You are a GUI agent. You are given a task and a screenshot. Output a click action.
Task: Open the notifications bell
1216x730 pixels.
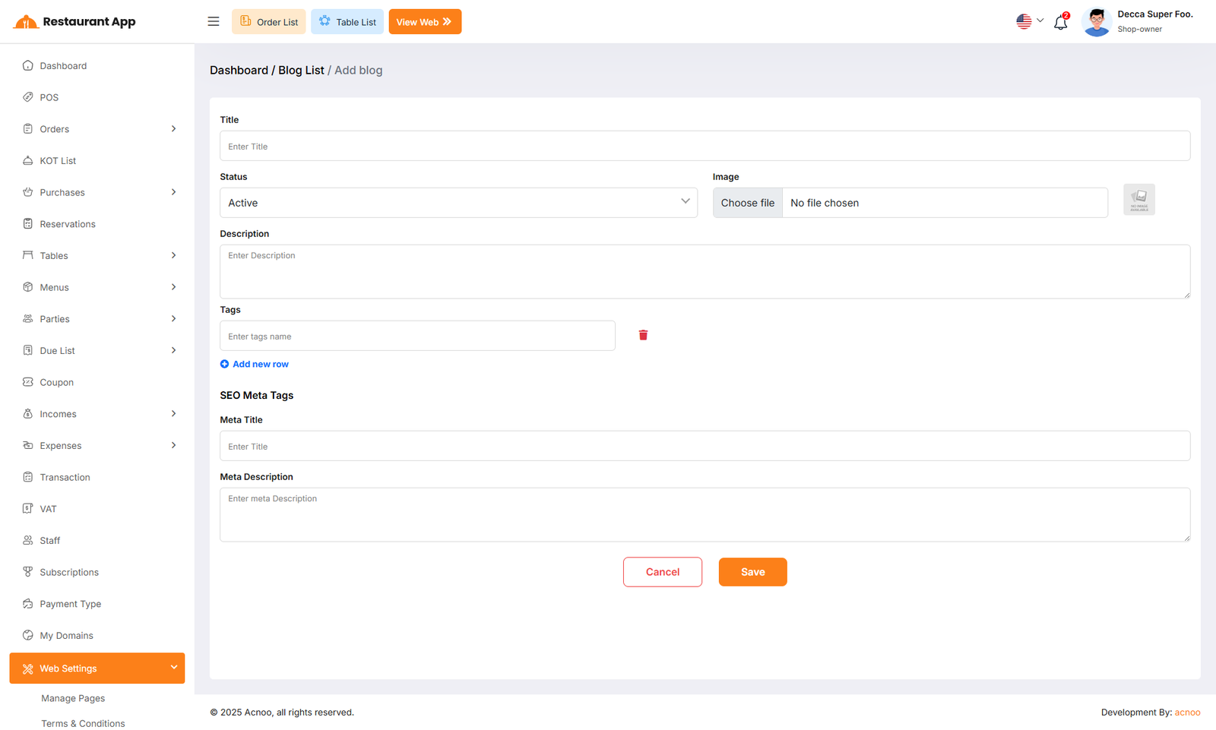coord(1060,22)
